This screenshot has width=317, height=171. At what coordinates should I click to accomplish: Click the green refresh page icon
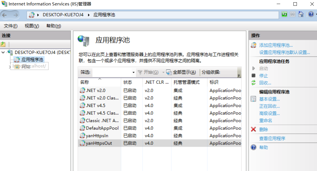(x=284, y=14)
